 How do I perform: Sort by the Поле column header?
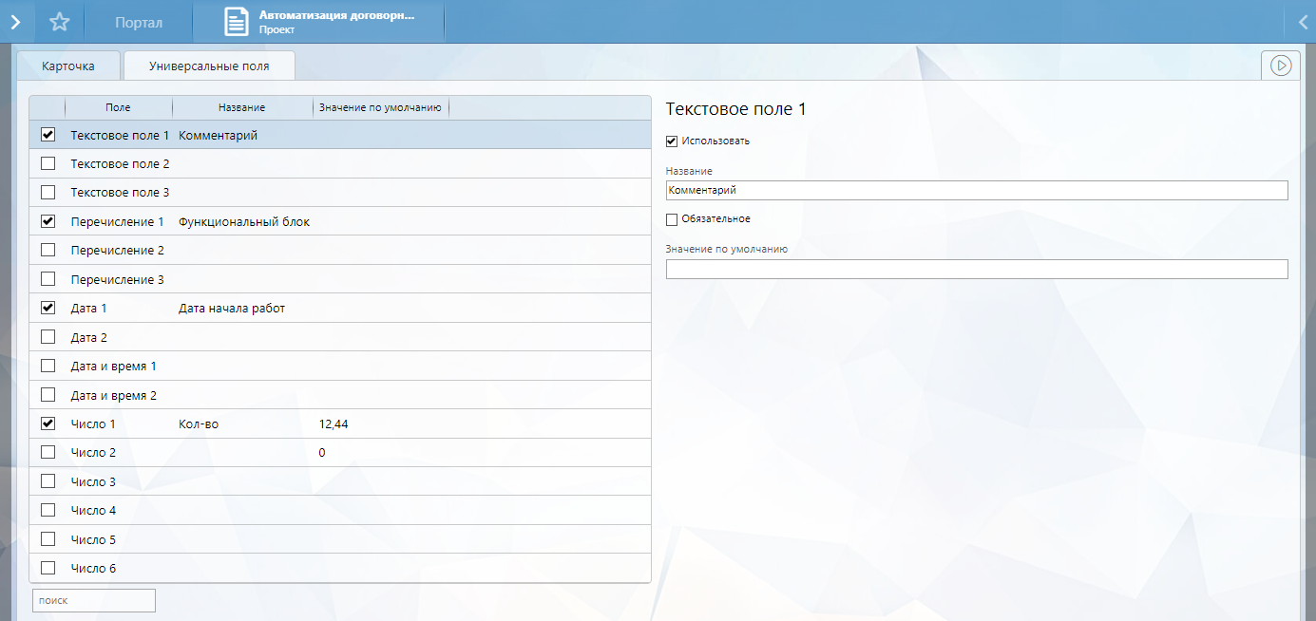118,108
